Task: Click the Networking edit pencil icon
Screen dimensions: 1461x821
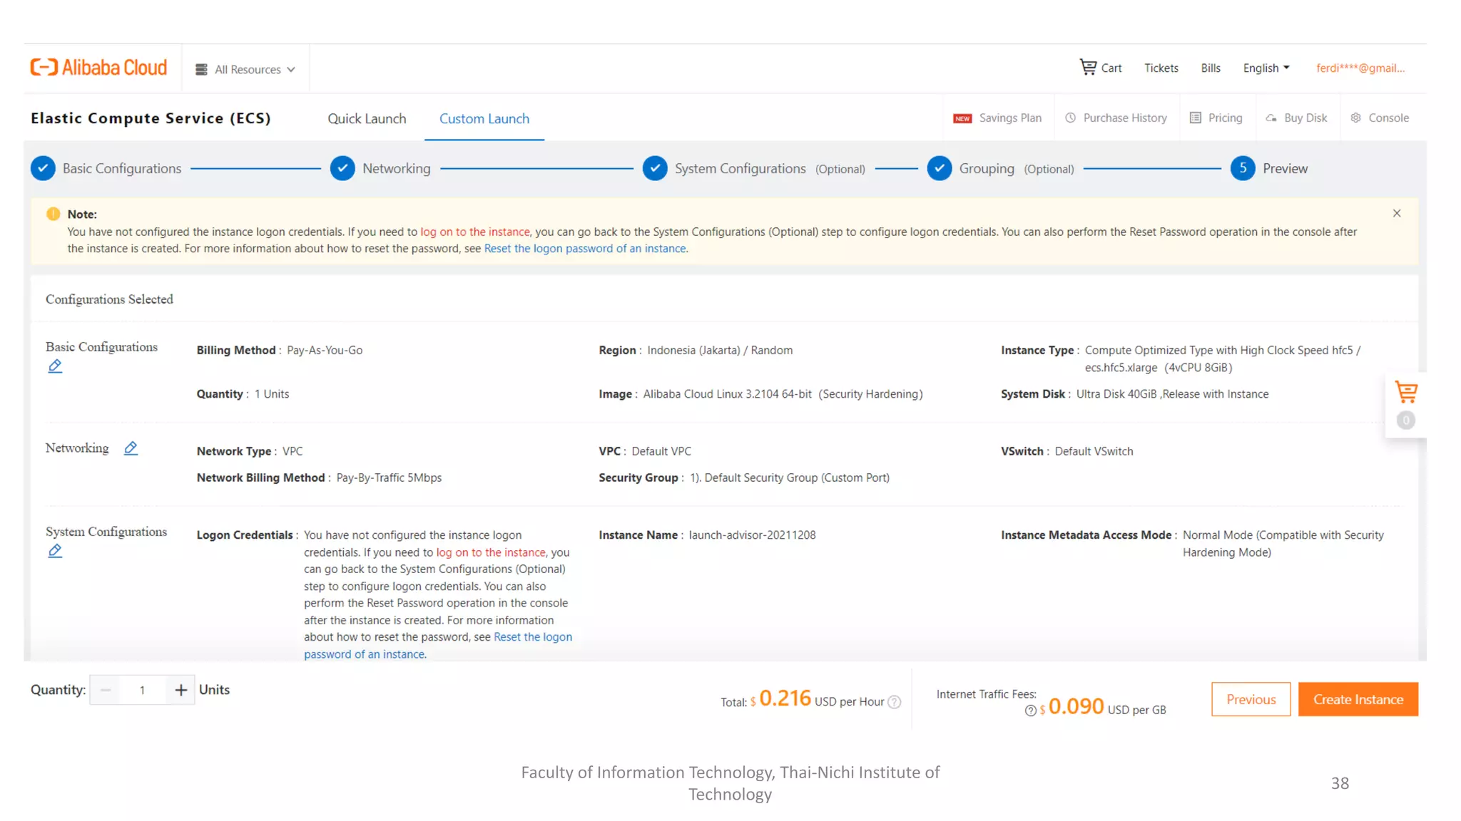Action: (131, 448)
